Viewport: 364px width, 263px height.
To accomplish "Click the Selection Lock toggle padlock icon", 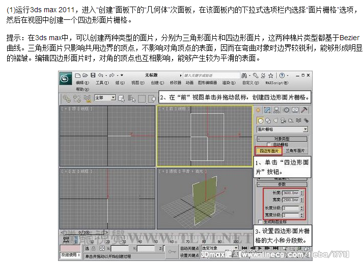I will pyautogui.click(x=93, y=249).
